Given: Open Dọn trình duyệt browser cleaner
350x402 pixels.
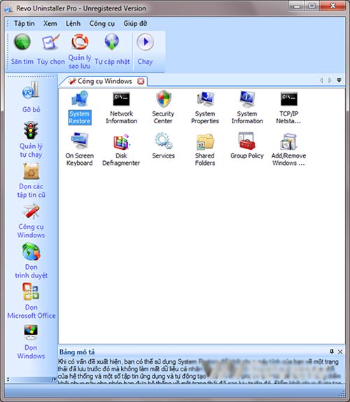Looking at the screenshot, I should point(31,261).
